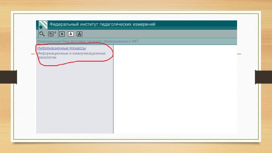
Task: Click the teal header bar right of title
Action: coord(197,24)
